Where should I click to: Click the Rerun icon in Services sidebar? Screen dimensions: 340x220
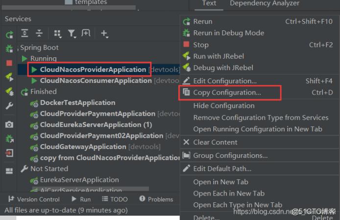pos(9,35)
